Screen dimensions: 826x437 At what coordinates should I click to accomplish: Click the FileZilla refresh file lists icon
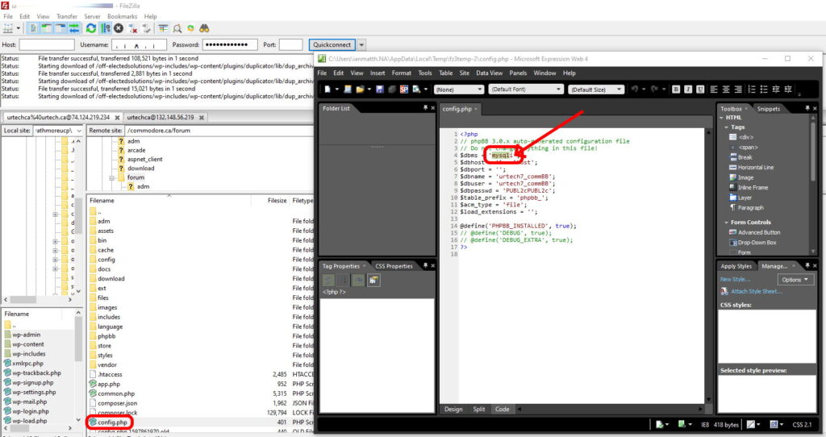pos(91,28)
